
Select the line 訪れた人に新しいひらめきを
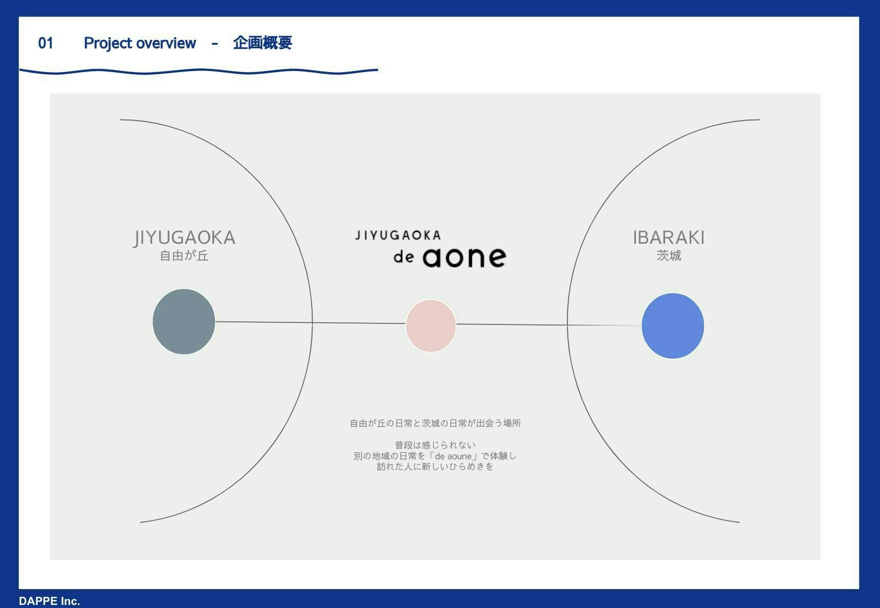pos(435,466)
